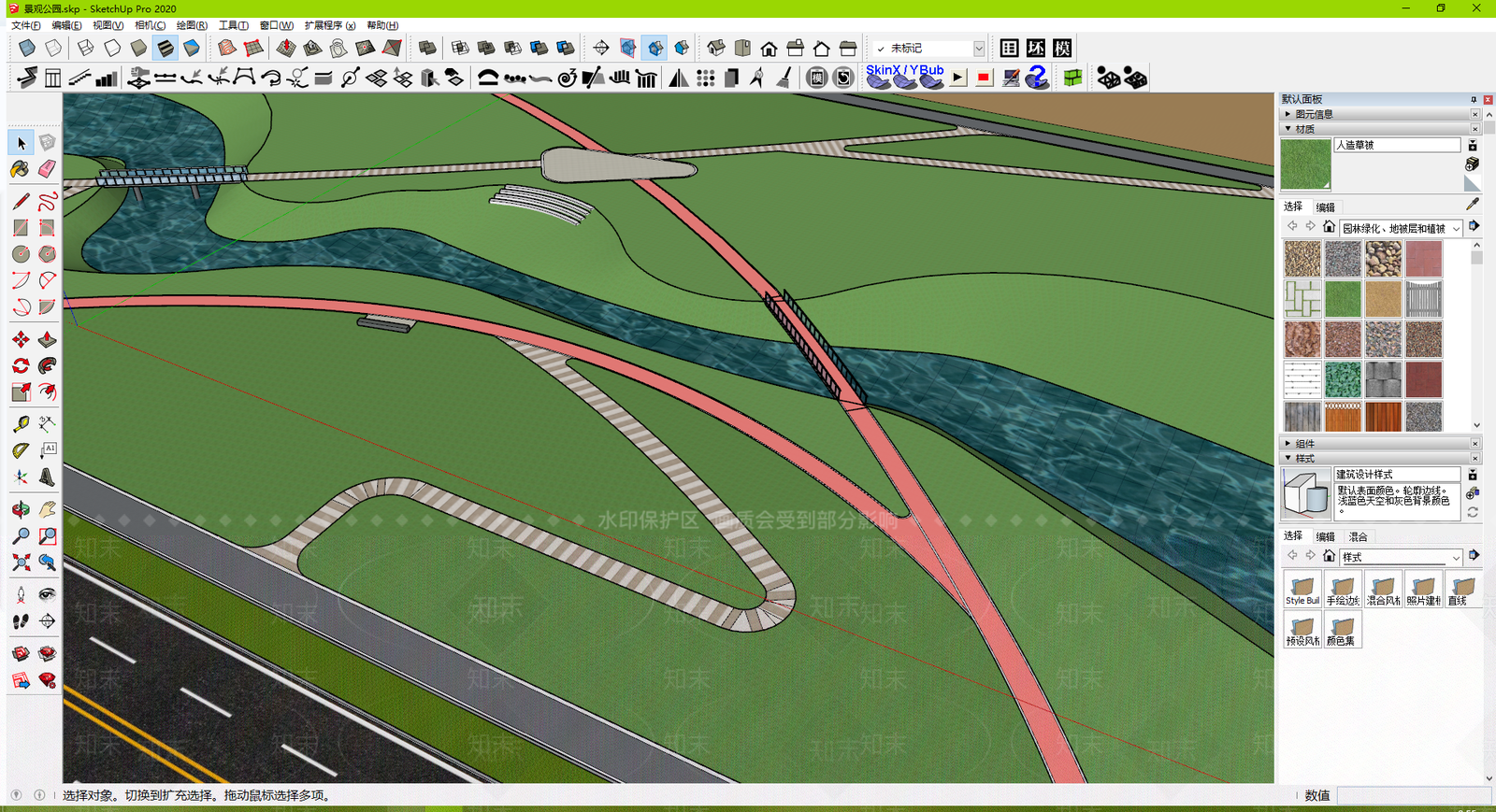This screenshot has height=812, width=1496.
Task: Click the materials home (in model) button
Action: click(1329, 227)
